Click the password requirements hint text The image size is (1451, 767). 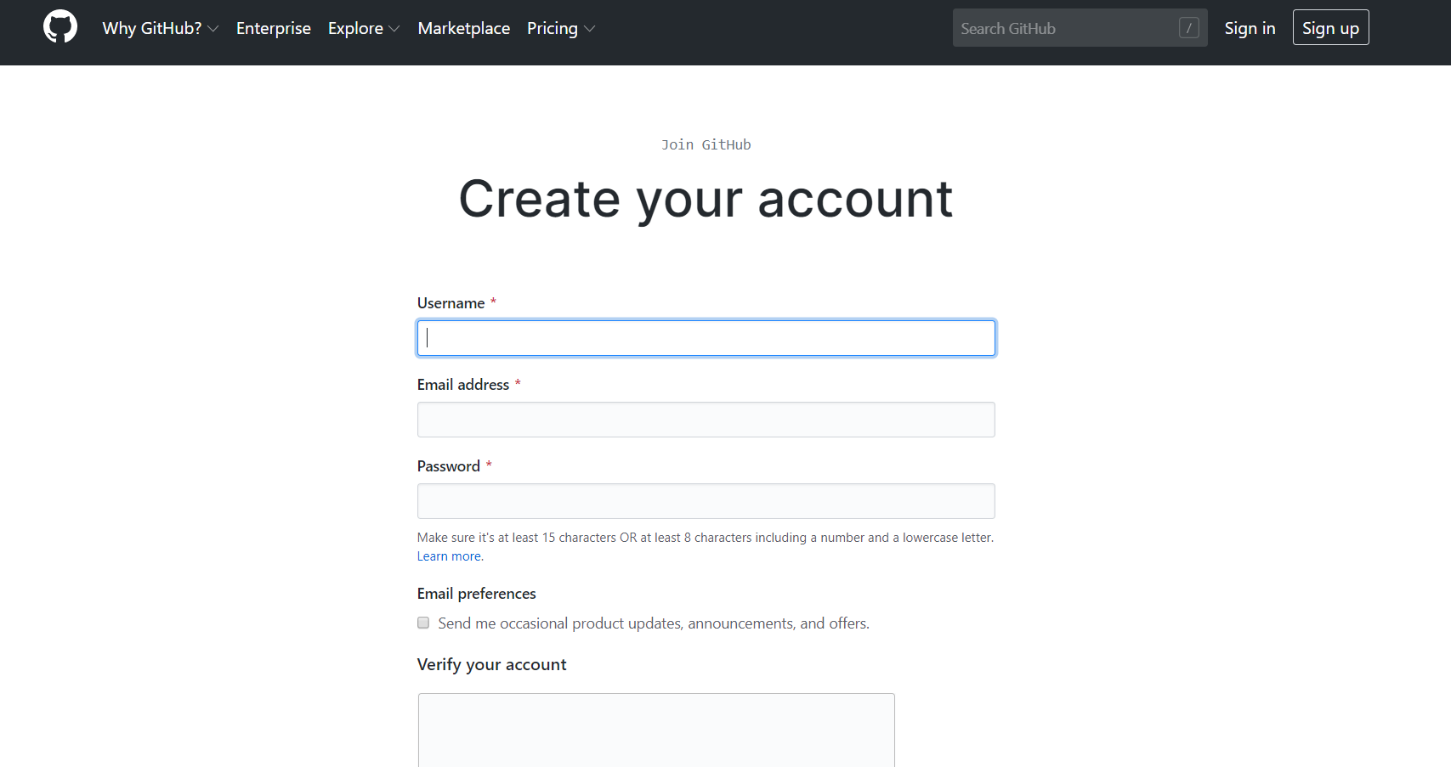click(x=706, y=538)
